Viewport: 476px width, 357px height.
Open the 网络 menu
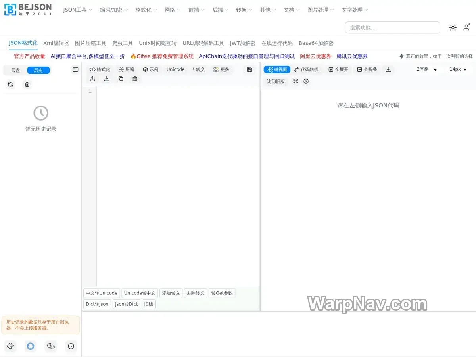[x=173, y=10]
